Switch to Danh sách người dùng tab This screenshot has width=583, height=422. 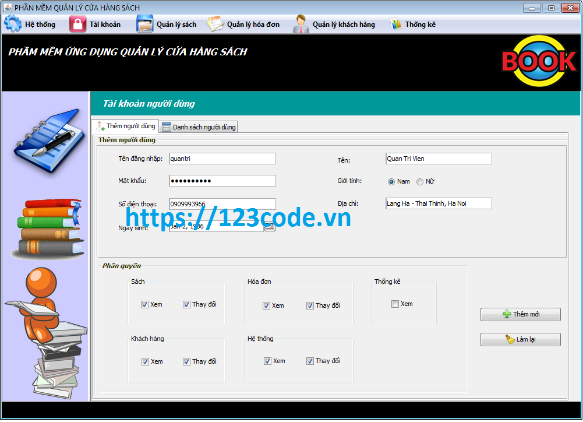click(x=199, y=127)
